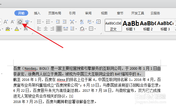Open the paragraph group dialog launcher
Viewport: 176px width, 108px height.
pyautogui.click(x=101, y=33)
